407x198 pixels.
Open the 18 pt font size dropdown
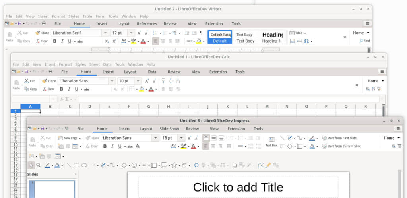tap(181, 138)
